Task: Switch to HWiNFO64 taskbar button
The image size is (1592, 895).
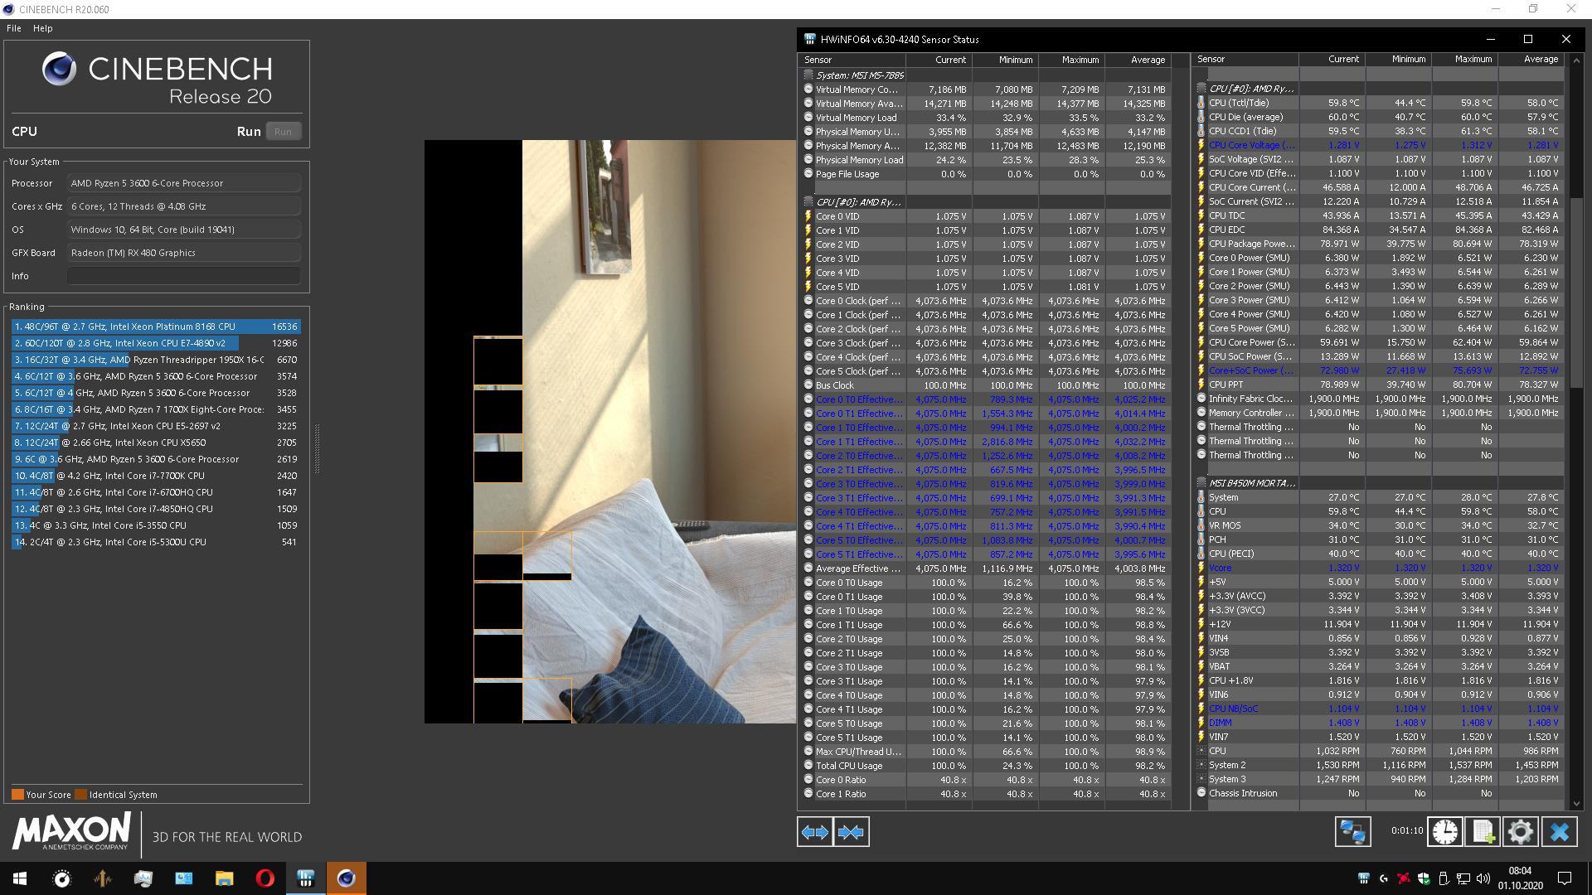Action: point(305,878)
